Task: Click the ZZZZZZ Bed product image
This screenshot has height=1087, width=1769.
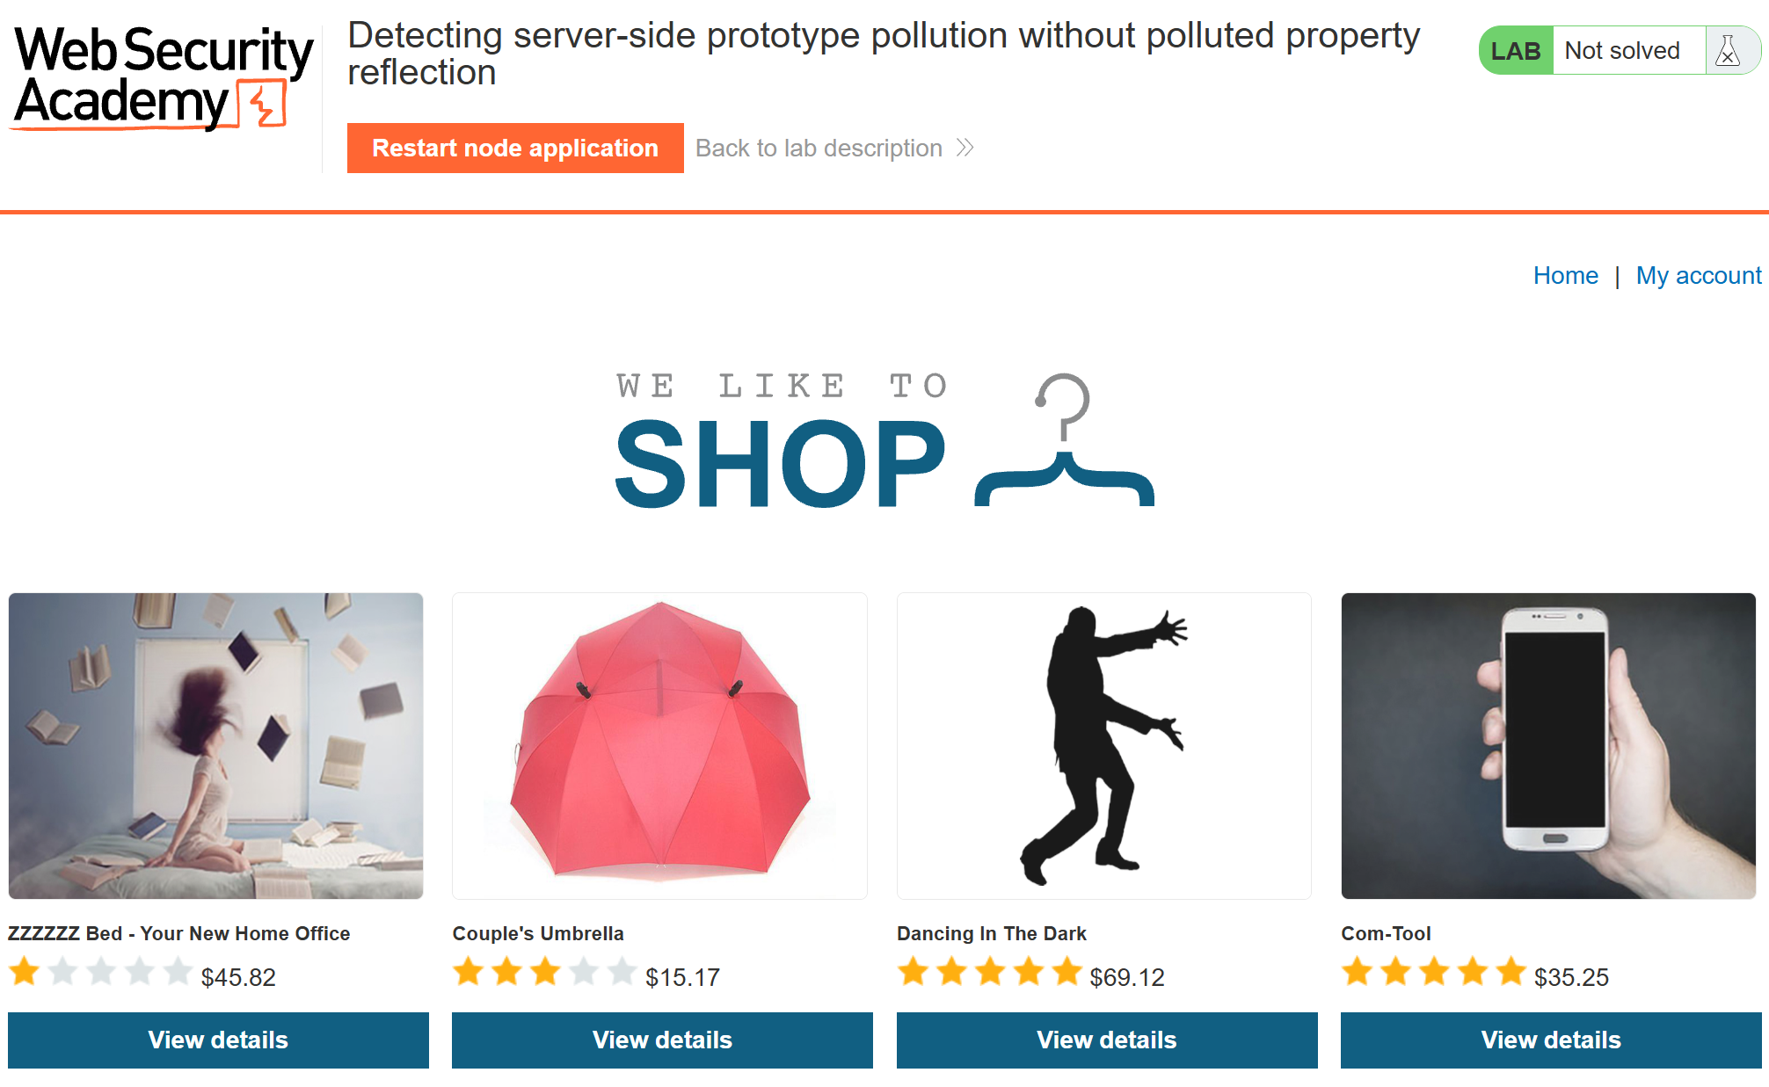Action: (216, 746)
